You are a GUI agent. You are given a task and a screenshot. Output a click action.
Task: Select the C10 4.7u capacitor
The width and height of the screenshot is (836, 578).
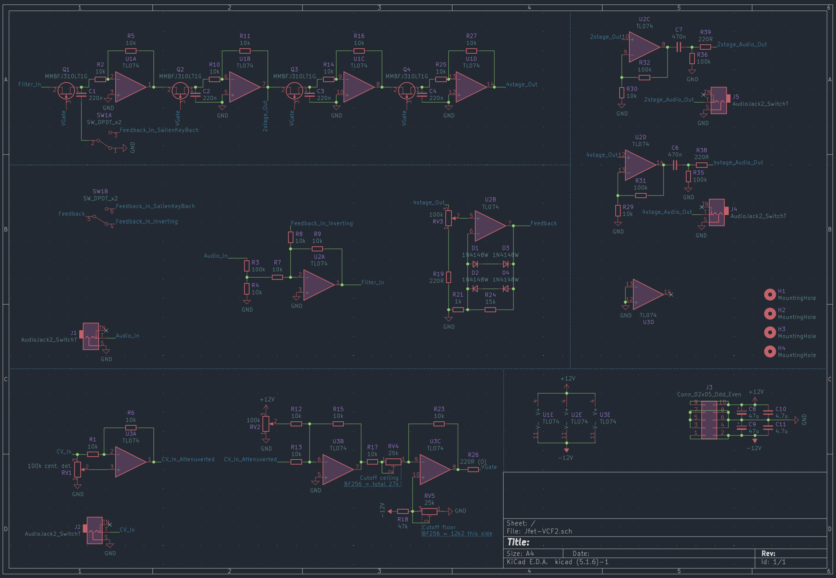[x=768, y=412]
